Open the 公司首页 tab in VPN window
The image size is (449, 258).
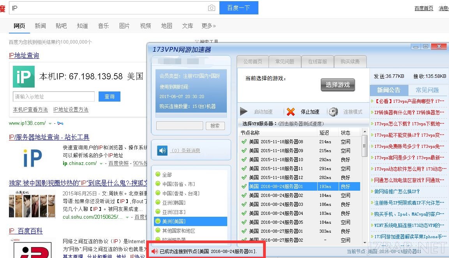coord(253,61)
